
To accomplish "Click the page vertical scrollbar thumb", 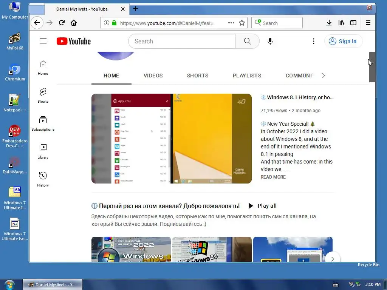I will (372, 67).
